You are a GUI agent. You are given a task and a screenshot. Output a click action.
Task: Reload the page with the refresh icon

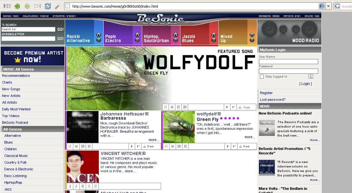pos(48,6)
